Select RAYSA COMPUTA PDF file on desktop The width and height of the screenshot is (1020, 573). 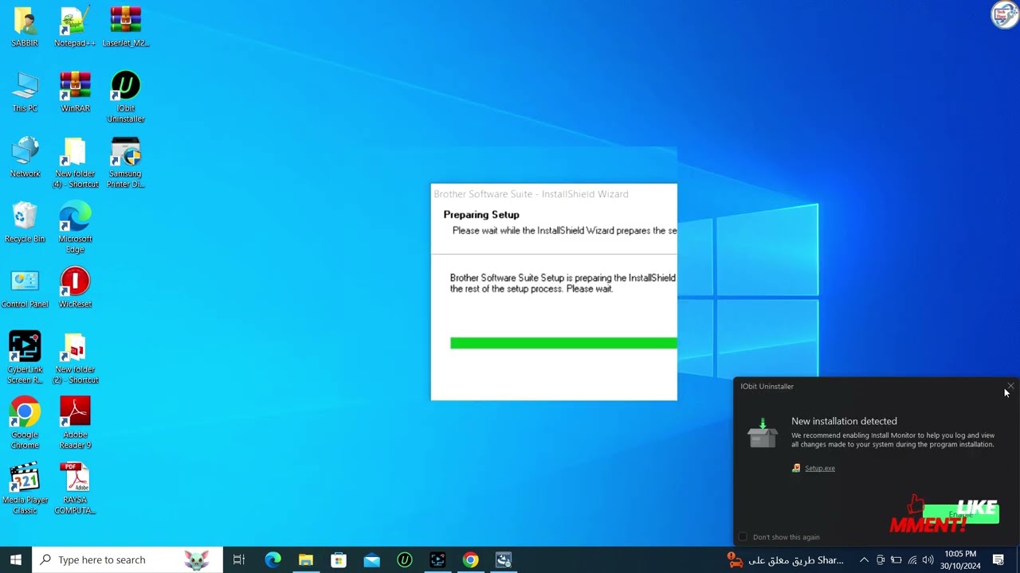75,489
